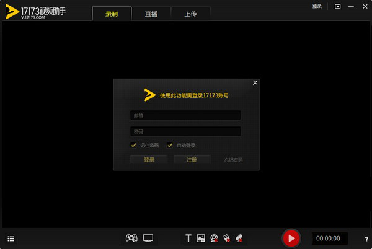Image resolution: width=372 pixels, height=249 pixels.
Task: Click the 注册 register button
Action: click(192, 159)
